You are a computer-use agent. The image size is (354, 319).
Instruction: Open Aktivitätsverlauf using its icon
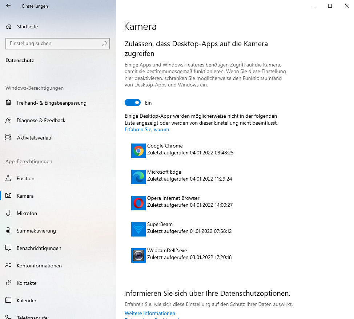(x=8, y=137)
